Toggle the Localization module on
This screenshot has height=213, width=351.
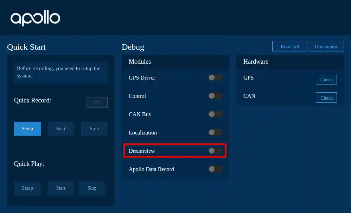pos(215,132)
